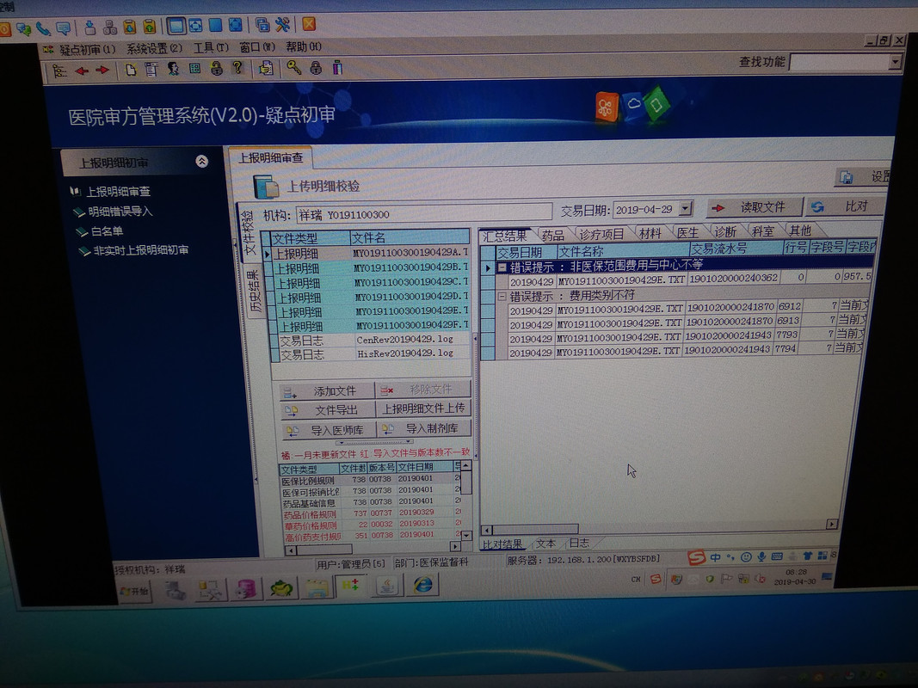Screen dimensions: 918x688
Task: Click the red right arrow forward icon
Action: [102, 71]
